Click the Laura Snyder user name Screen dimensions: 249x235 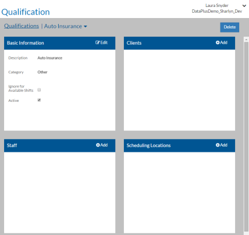217,5
